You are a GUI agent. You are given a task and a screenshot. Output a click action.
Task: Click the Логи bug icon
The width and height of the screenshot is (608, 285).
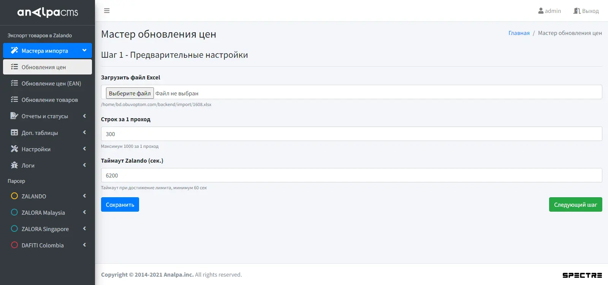[14, 165]
